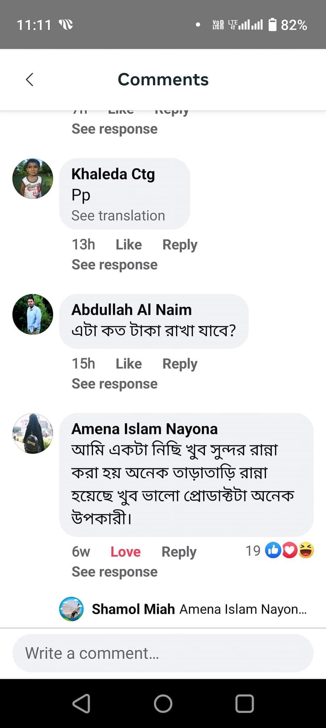Like Khaleda Ctg's comment
Image resolution: width=326 pixels, height=728 pixels.
point(128,245)
